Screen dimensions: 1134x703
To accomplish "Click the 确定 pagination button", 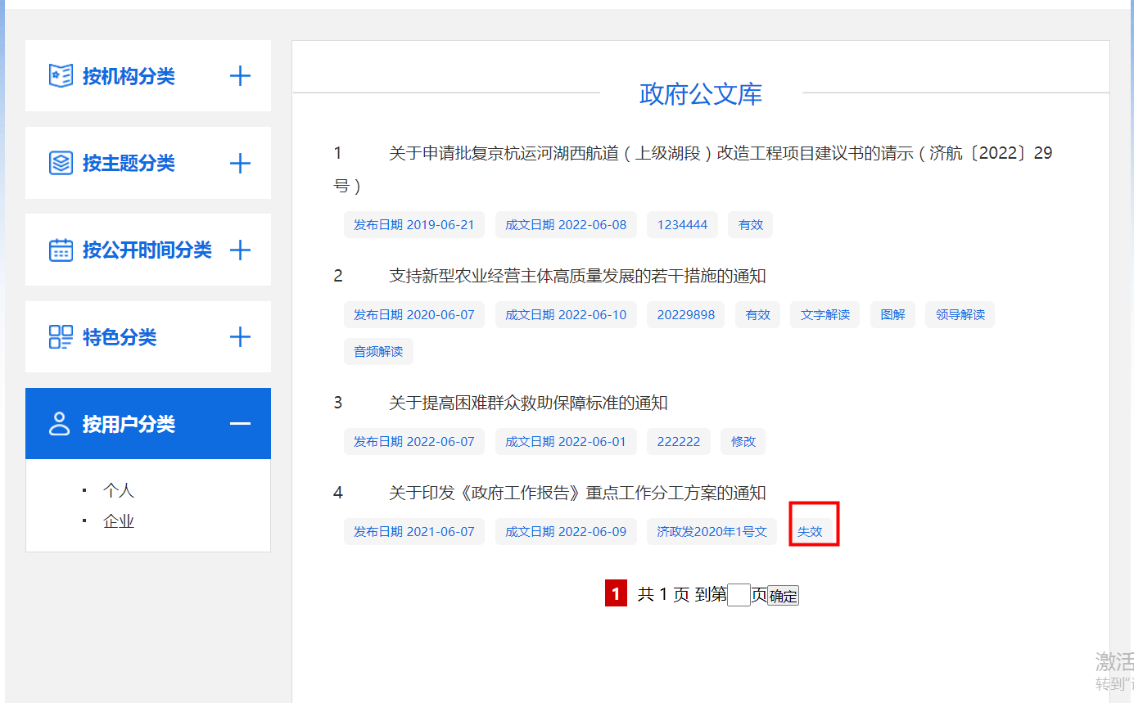I will 783,596.
